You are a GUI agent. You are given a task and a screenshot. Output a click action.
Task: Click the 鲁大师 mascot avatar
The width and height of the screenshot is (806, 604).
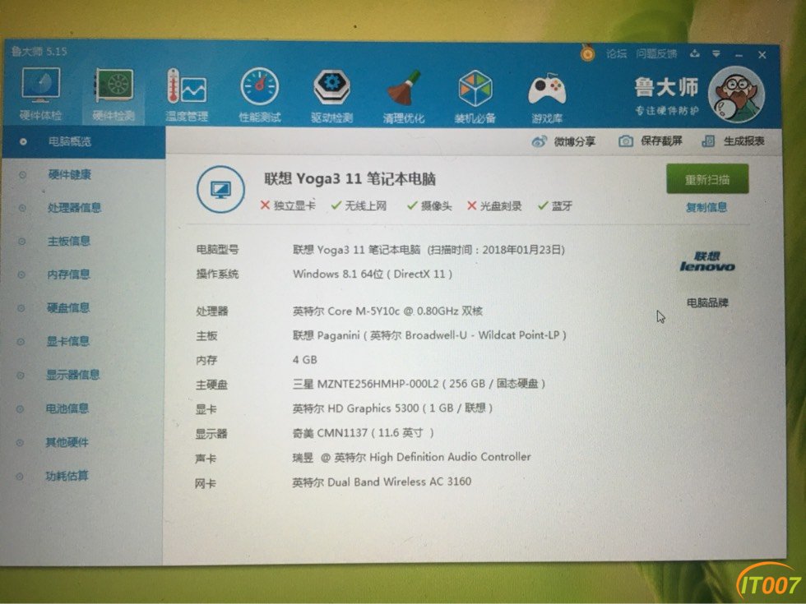pos(736,95)
